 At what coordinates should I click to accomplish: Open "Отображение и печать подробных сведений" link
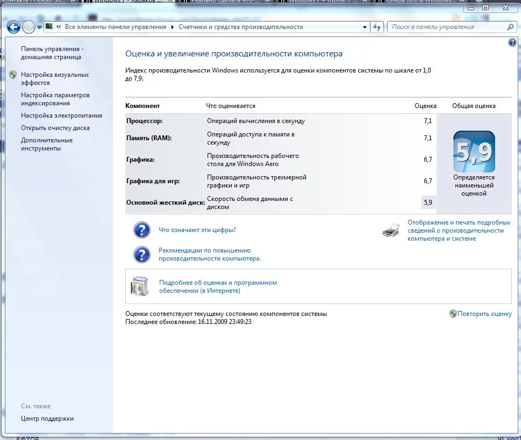tap(459, 230)
